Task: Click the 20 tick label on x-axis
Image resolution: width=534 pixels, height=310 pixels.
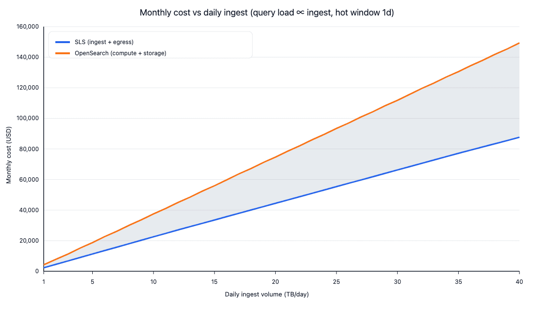Action: pos(275,280)
